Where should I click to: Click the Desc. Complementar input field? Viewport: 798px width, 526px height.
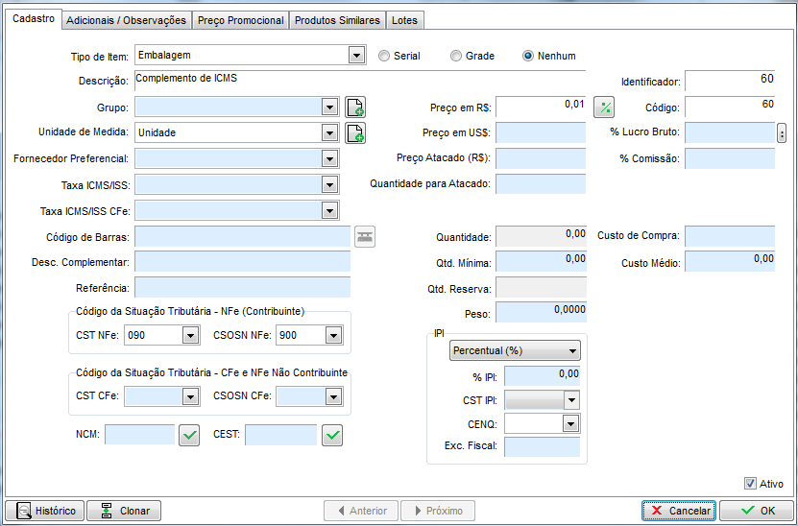(242, 262)
